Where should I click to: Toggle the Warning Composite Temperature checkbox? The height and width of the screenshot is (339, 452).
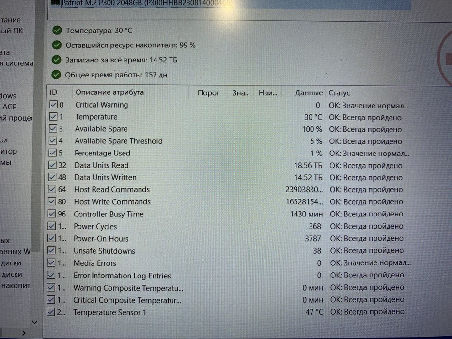point(51,287)
